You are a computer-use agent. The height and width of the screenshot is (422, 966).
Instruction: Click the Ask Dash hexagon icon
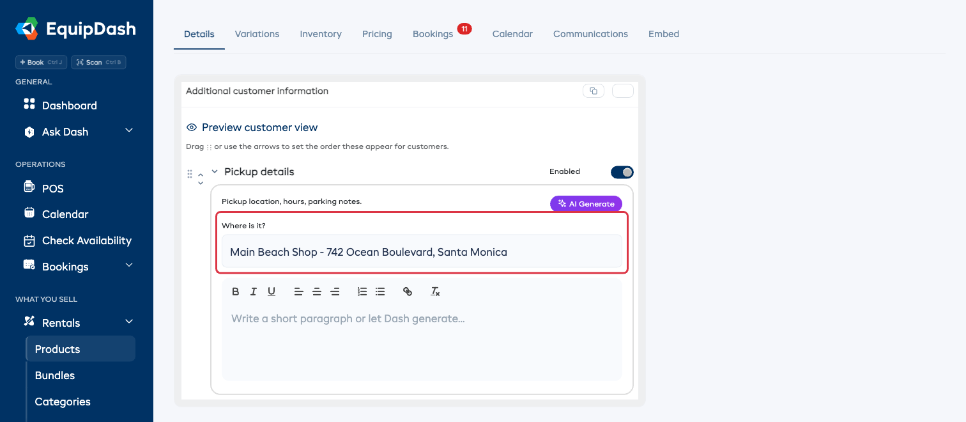coord(29,132)
